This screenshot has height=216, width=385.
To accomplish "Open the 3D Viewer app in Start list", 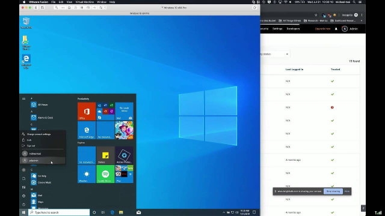I will [39, 104].
